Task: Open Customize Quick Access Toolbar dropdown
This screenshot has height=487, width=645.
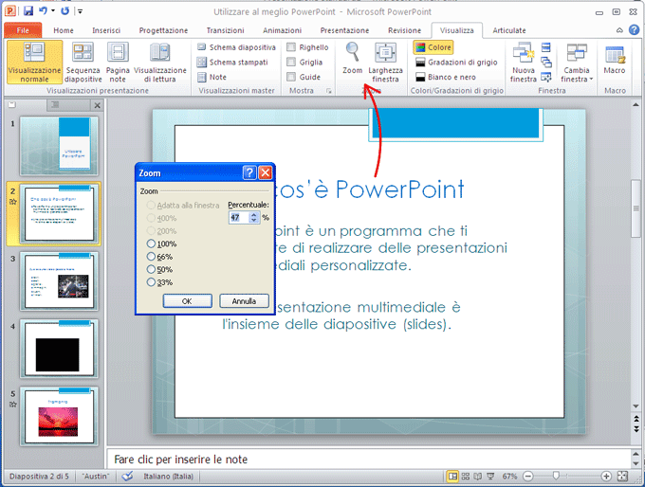Action: 81,11
